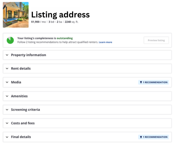
Task: Click the 2248 sq. ft. value
Action: [71, 22]
